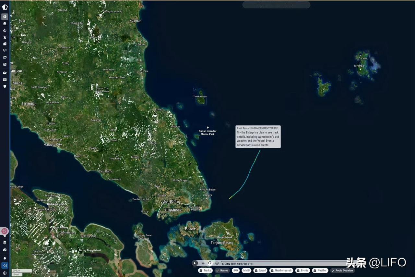Click the search bar at top
Viewport: 415px width, 277px height.
(x=276, y=5)
